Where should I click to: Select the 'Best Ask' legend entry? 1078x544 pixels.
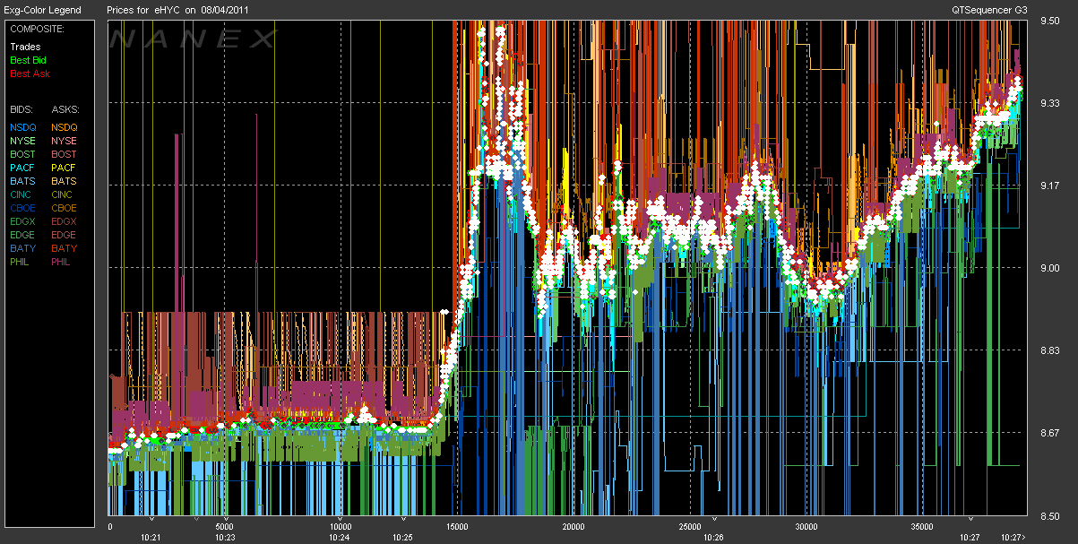pos(30,73)
